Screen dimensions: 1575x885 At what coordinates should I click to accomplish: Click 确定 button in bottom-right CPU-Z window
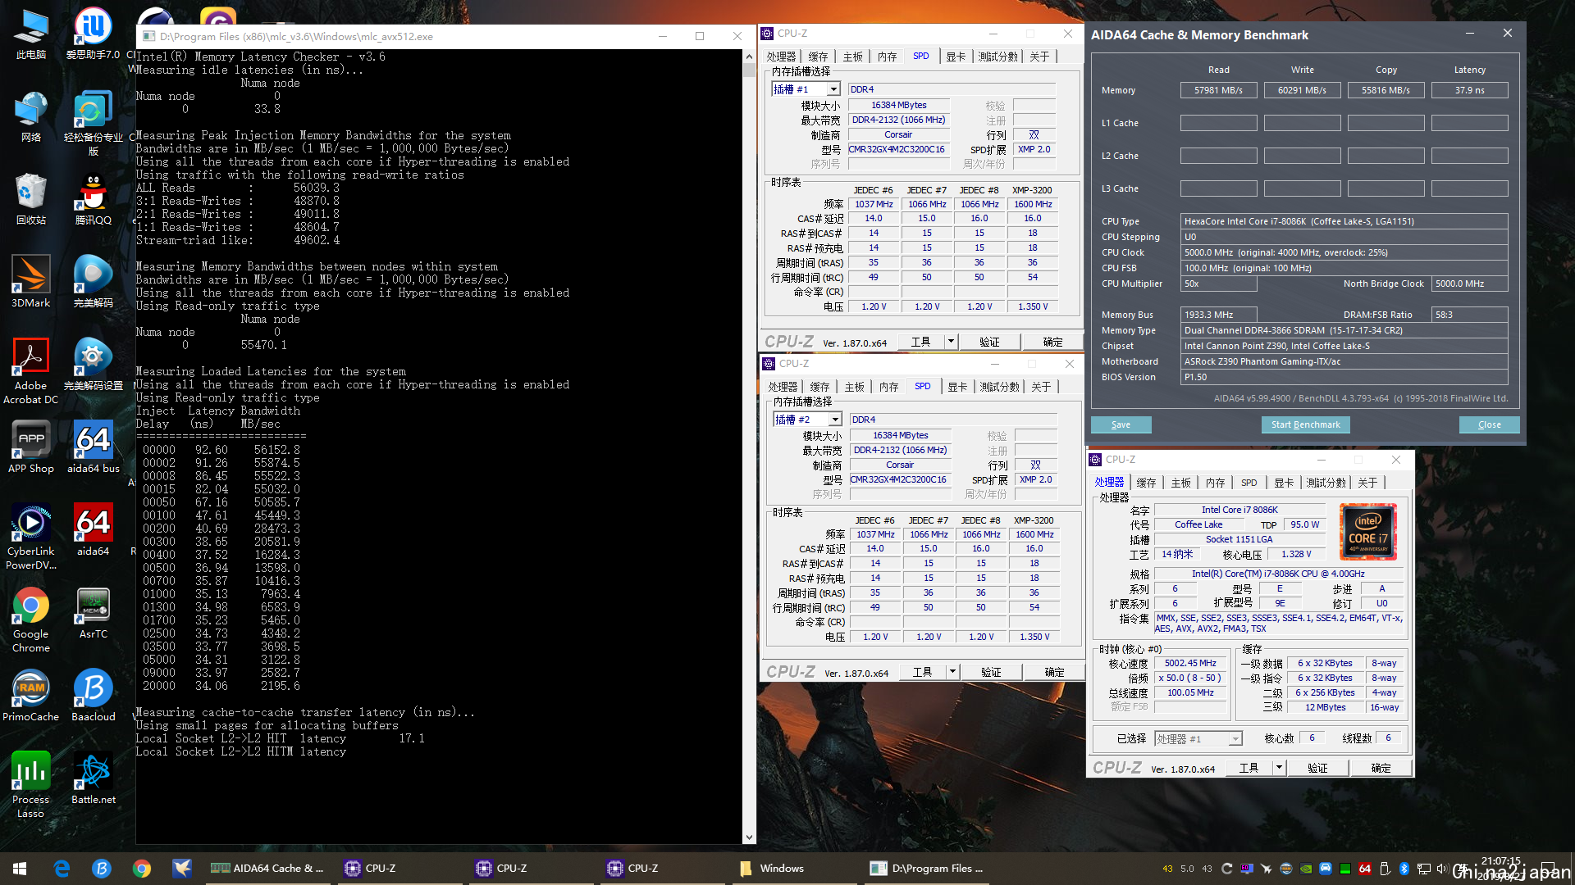pyautogui.click(x=1381, y=768)
